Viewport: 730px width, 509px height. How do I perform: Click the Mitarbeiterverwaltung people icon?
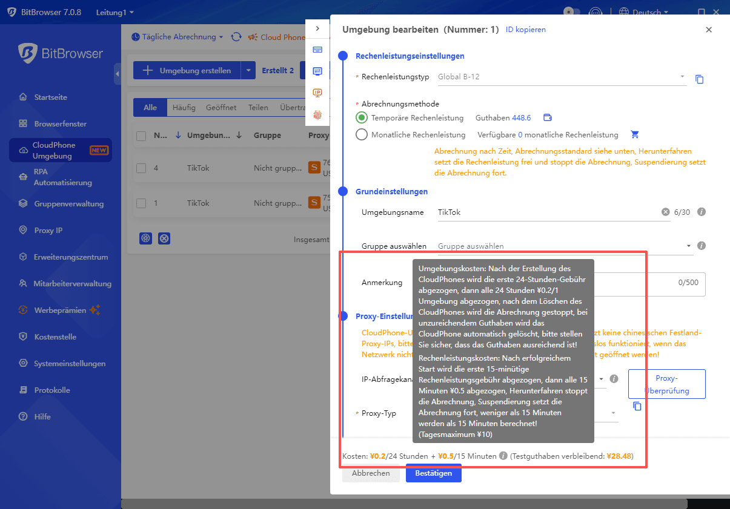[x=23, y=284]
